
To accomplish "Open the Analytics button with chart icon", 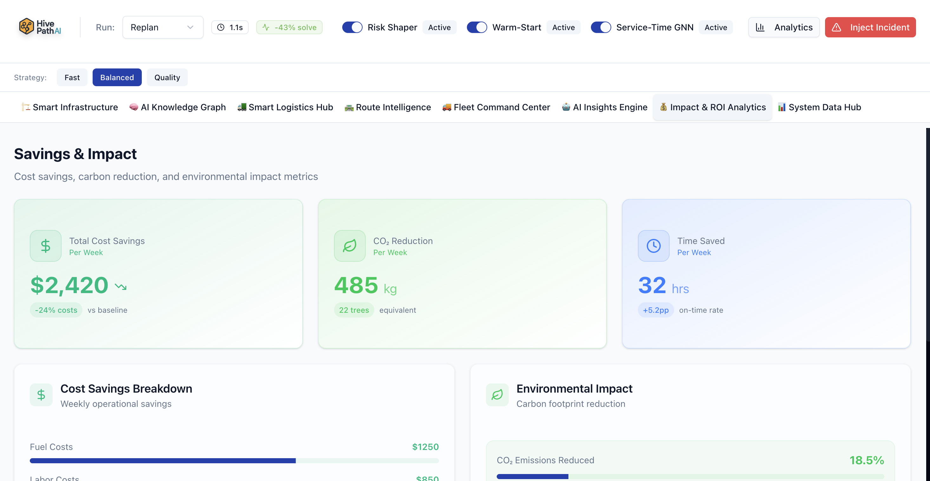I will pyautogui.click(x=784, y=27).
